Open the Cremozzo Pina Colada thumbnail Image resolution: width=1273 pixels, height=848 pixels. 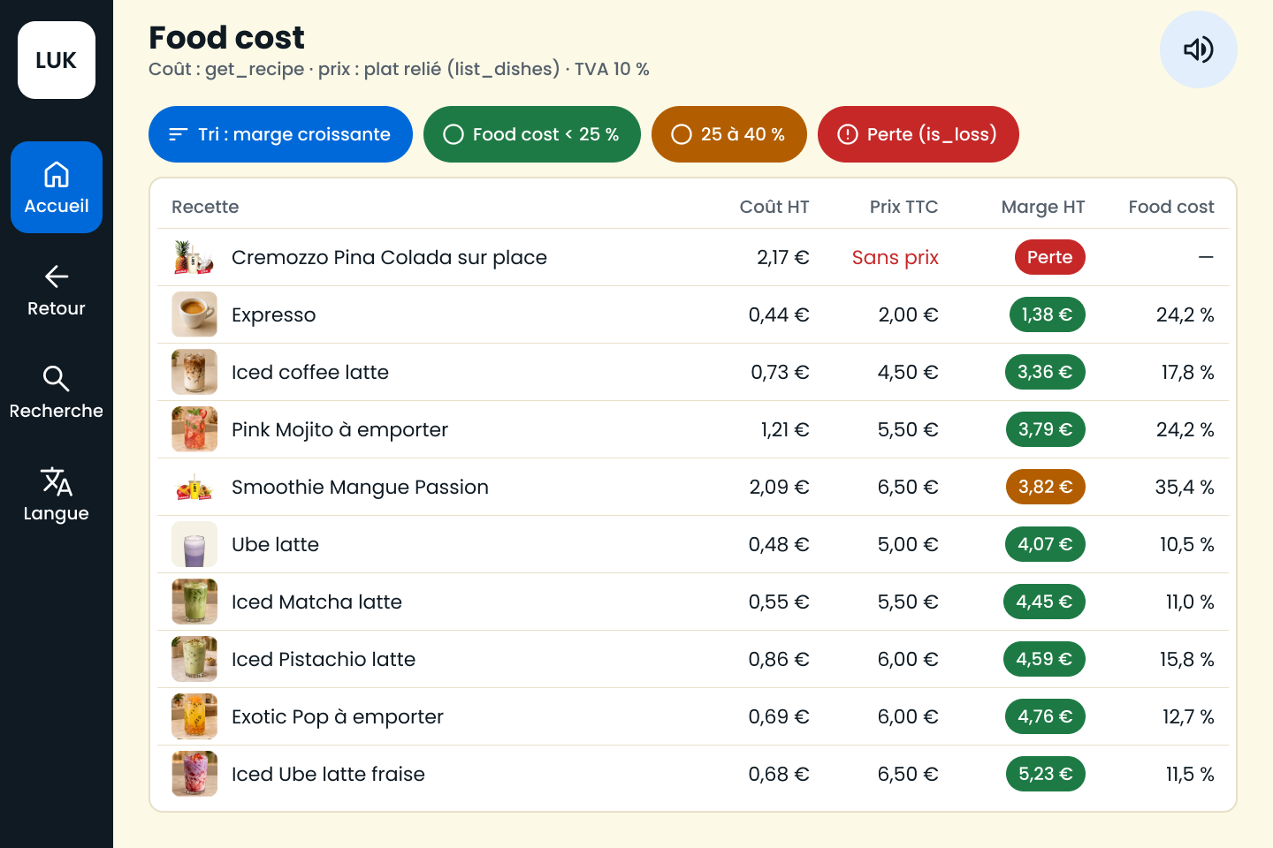coord(194,257)
